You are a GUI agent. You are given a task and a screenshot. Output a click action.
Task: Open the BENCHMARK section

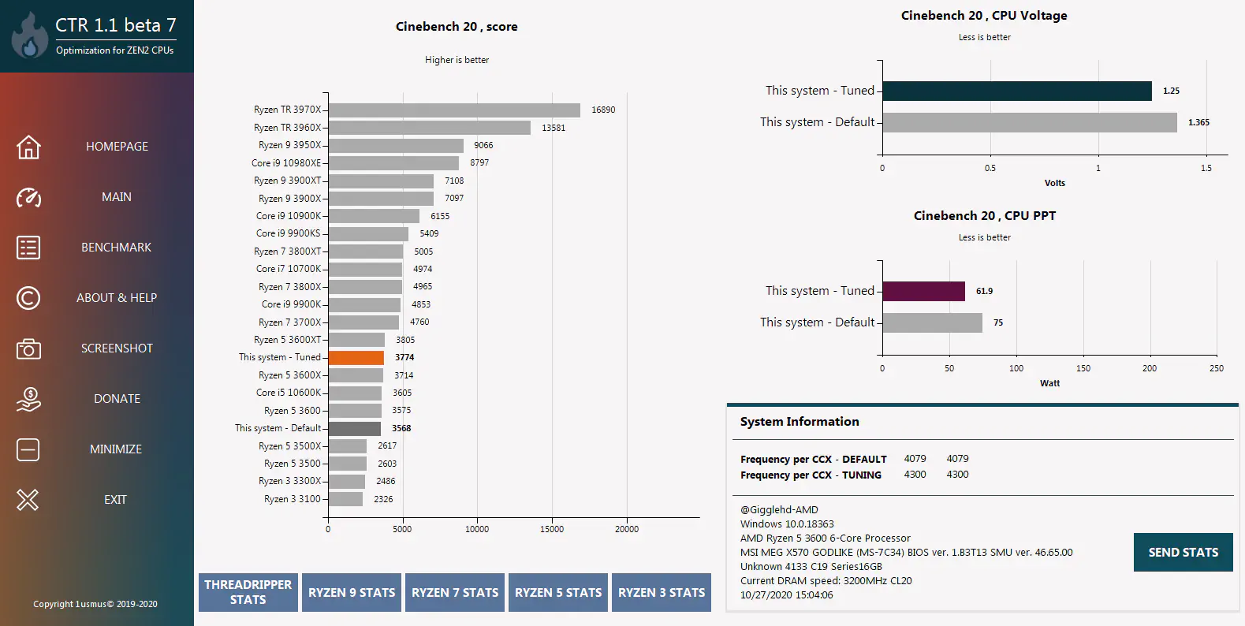pos(117,248)
